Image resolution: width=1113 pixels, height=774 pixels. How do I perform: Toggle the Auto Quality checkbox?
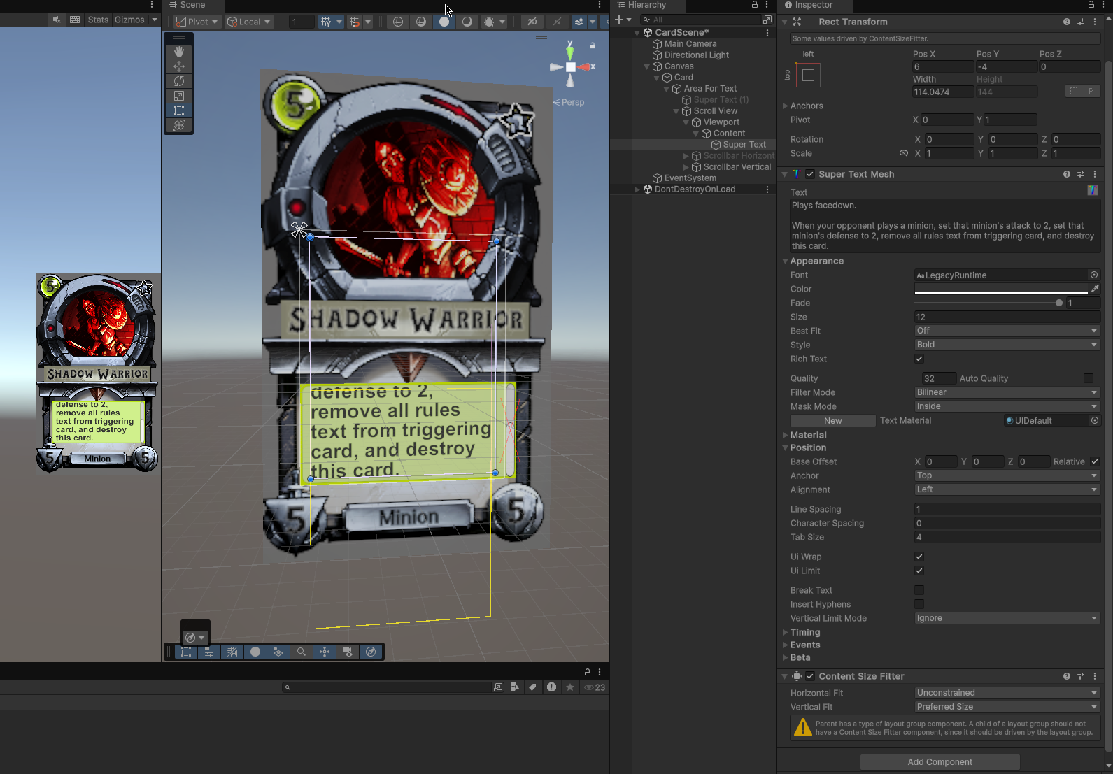[x=1088, y=378]
